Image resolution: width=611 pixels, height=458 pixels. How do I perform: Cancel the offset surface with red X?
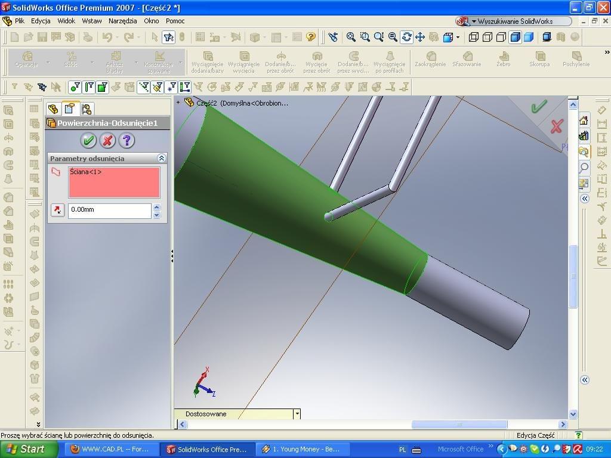(107, 141)
